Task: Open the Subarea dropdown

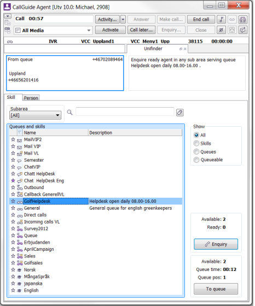Action: (36, 115)
